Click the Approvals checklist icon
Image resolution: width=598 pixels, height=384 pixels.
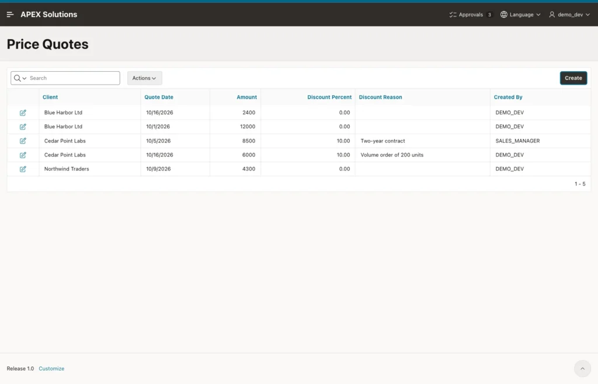453,15
